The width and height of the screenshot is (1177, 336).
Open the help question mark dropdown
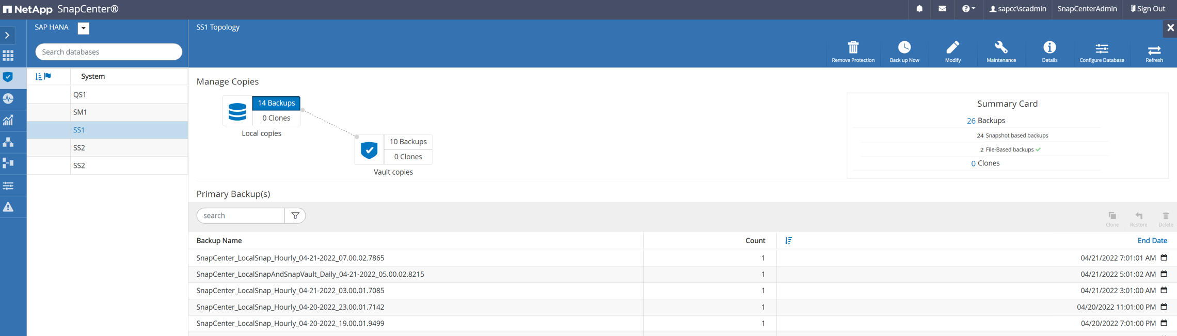[968, 9]
